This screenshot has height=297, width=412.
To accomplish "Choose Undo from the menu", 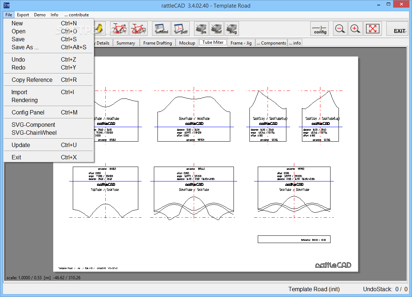I will pyautogui.click(x=49, y=59).
